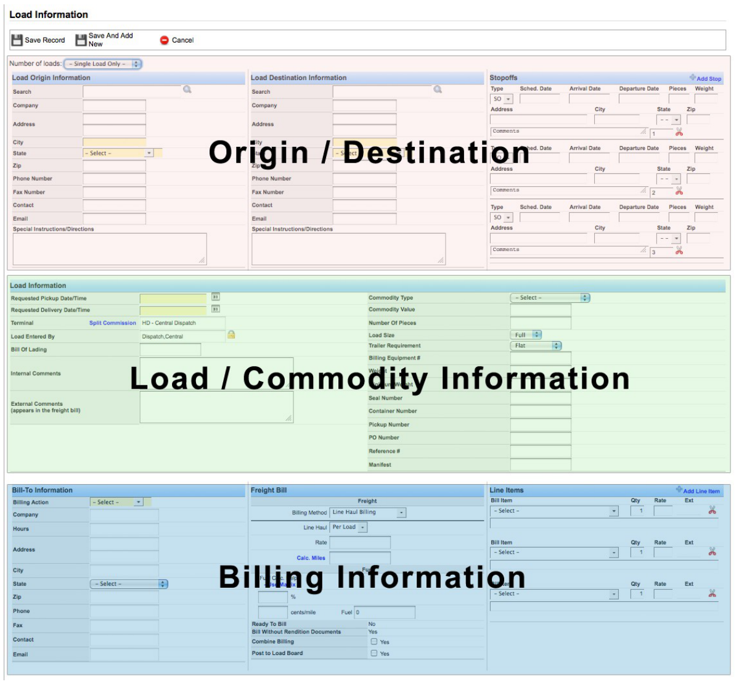Open the first Bill Item Select dropdown

click(554, 511)
